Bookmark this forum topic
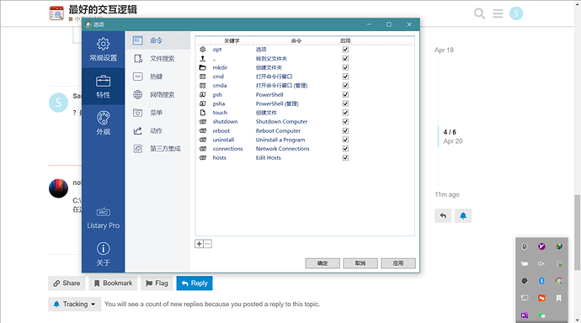581x323 pixels. (x=113, y=283)
